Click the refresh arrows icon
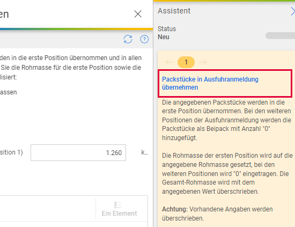295x227 pixels. [128, 39]
